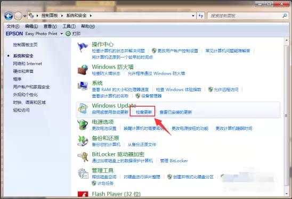Open the EPSON Easy Photo Print dropdown arrow

[x=61, y=34]
